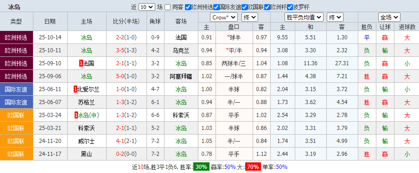Click the 比分(半场) column header

[x=127, y=21]
